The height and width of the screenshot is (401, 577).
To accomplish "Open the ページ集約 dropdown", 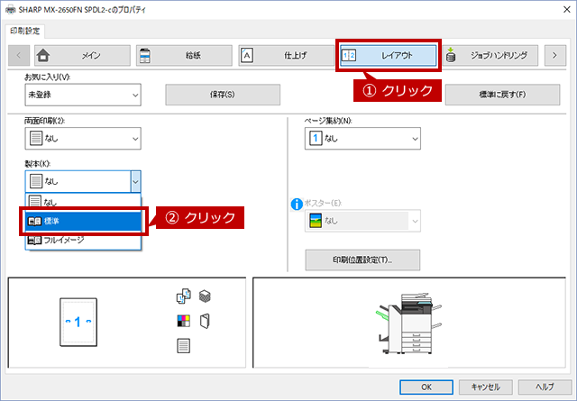I will pos(362,139).
